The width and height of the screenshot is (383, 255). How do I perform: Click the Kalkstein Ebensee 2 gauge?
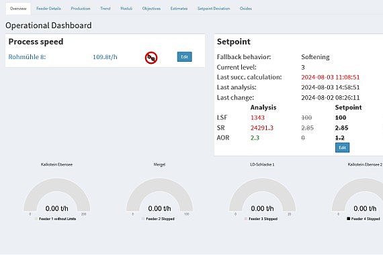[357, 195]
